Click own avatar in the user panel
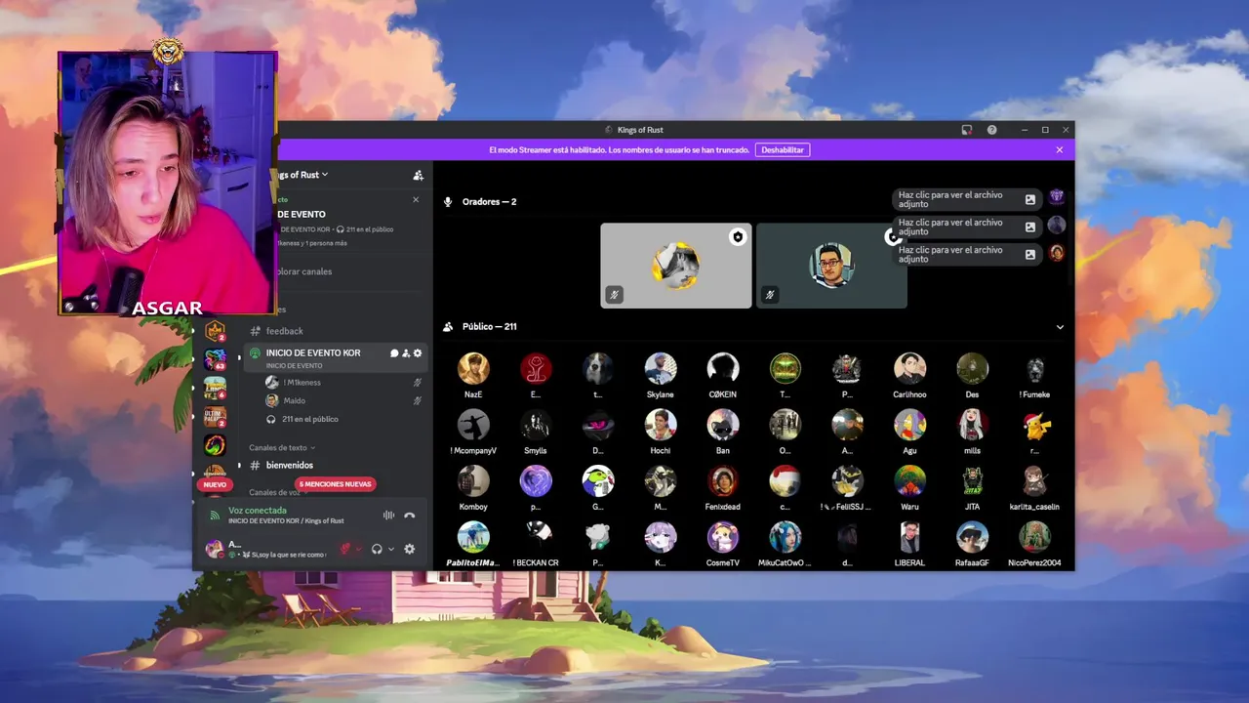The height and width of the screenshot is (703, 1249). (x=215, y=549)
